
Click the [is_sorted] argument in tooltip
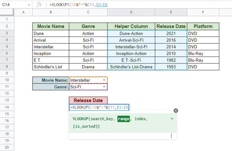click(x=85, y=127)
